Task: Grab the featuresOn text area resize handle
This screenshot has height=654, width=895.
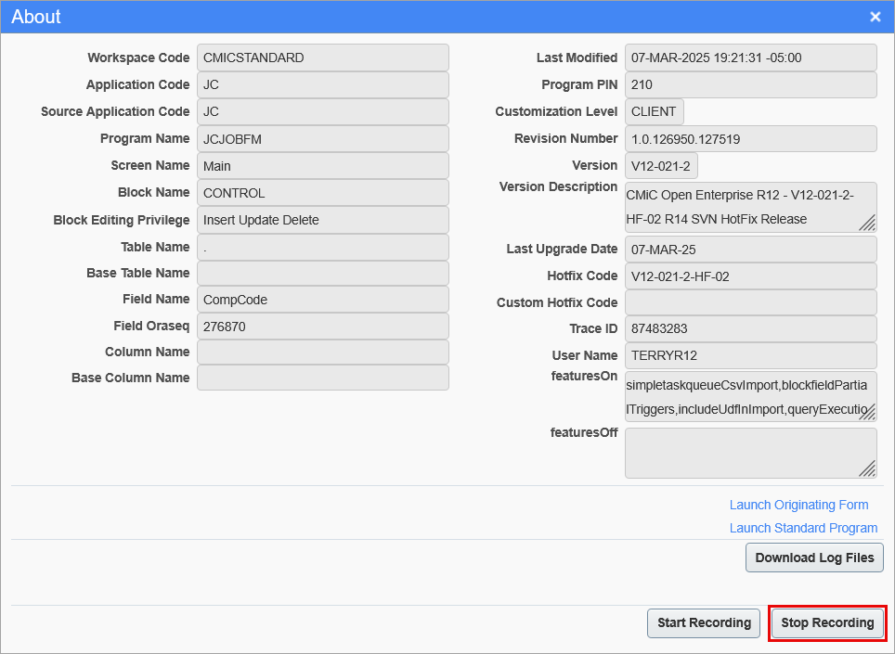Action: 867,412
